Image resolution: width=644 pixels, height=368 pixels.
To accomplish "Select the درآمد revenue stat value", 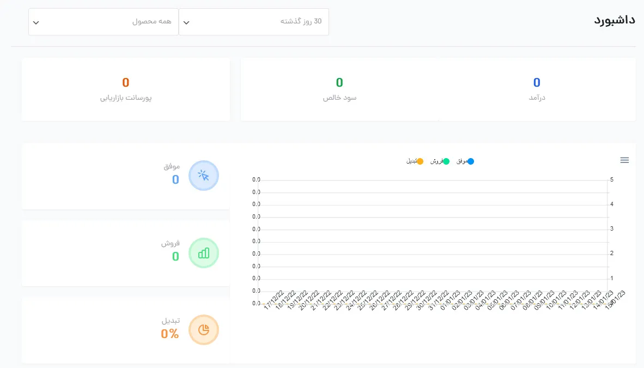I will [537, 83].
